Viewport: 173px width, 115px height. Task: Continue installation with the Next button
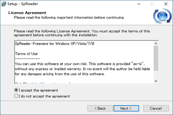[126, 108]
